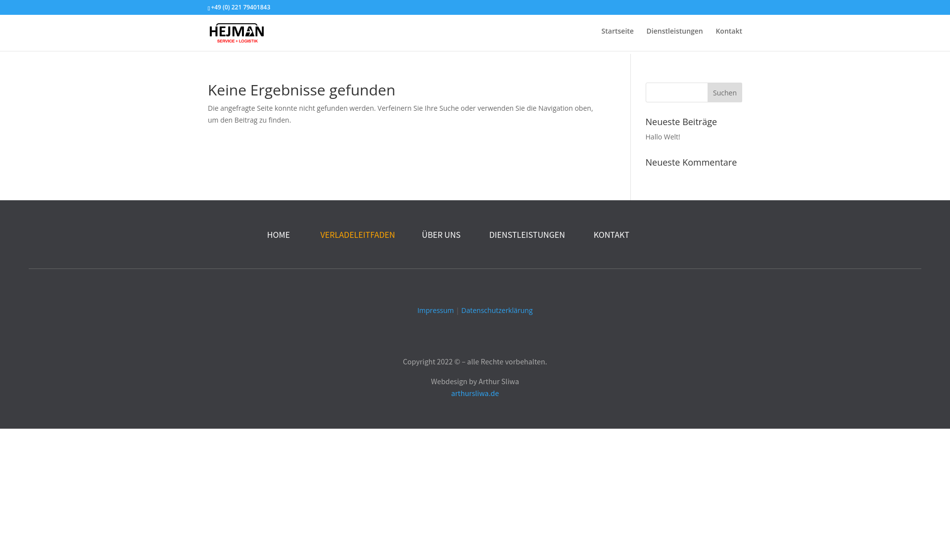Click the Keine Ergebnisse gefunden heading
950x534 pixels.
pos(301,90)
